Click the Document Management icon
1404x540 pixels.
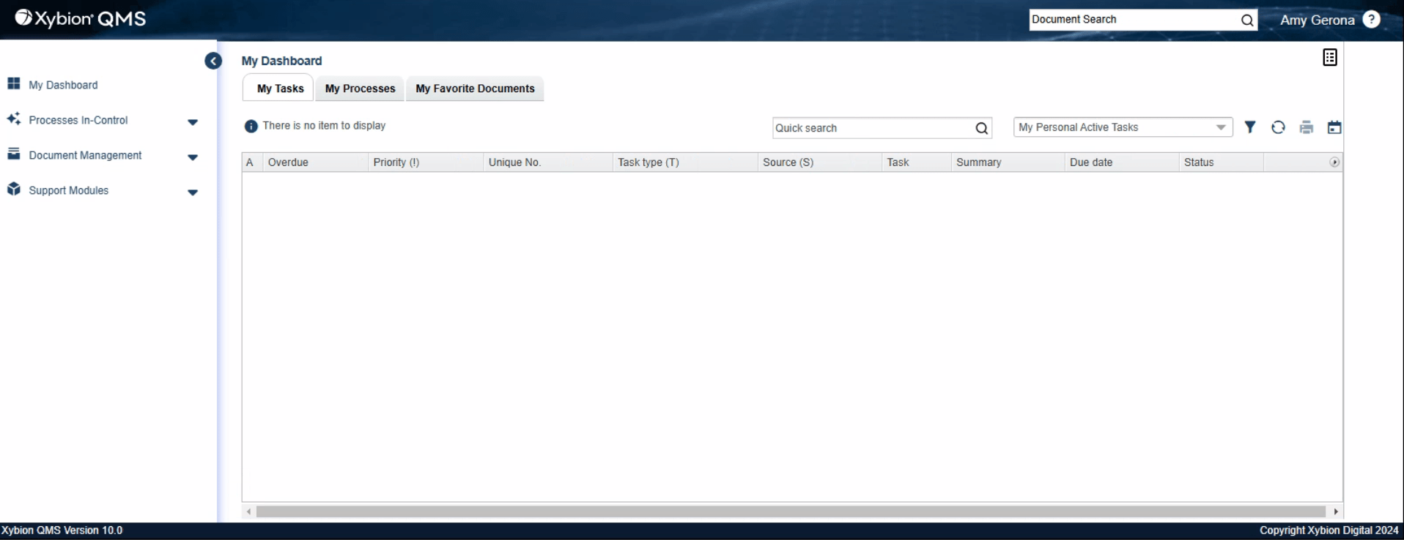[x=14, y=154]
